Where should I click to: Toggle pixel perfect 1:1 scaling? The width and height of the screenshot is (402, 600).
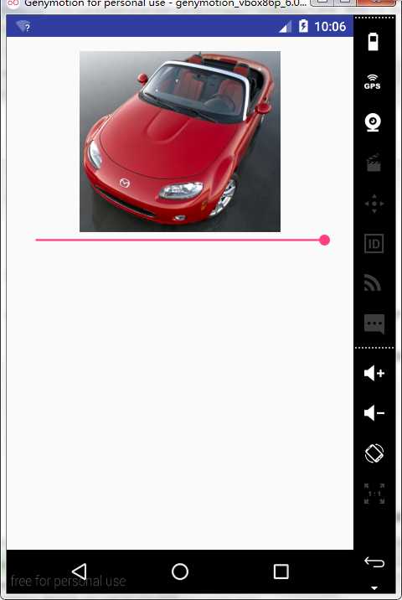pyautogui.click(x=374, y=494)
